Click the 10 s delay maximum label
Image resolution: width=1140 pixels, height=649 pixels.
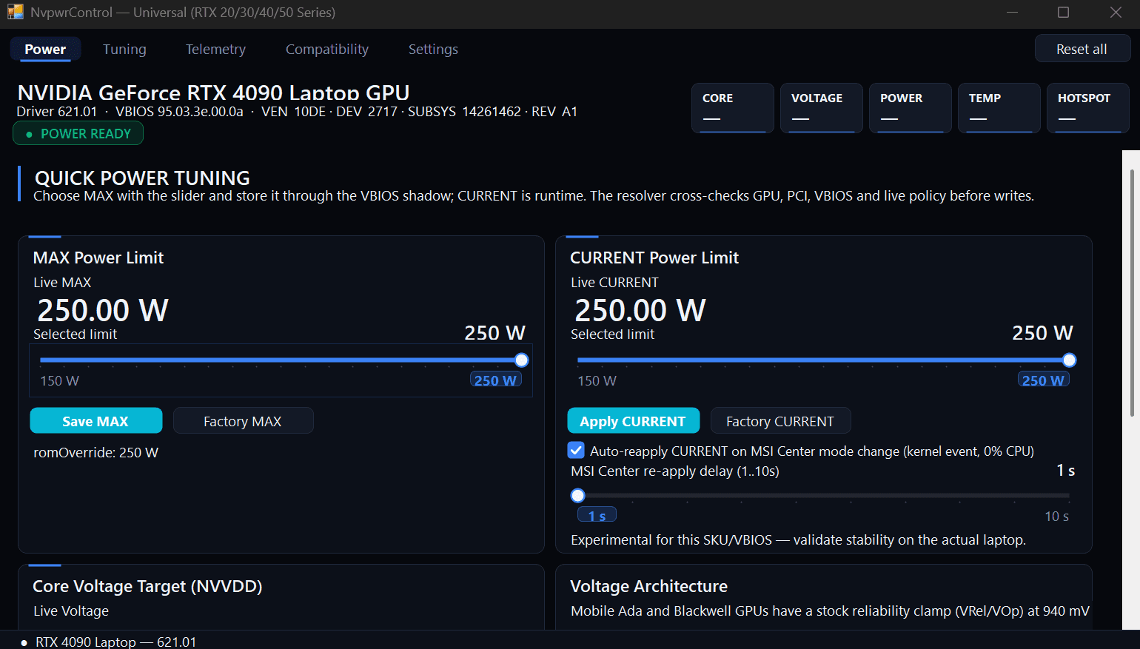[x=1056, y=516]
